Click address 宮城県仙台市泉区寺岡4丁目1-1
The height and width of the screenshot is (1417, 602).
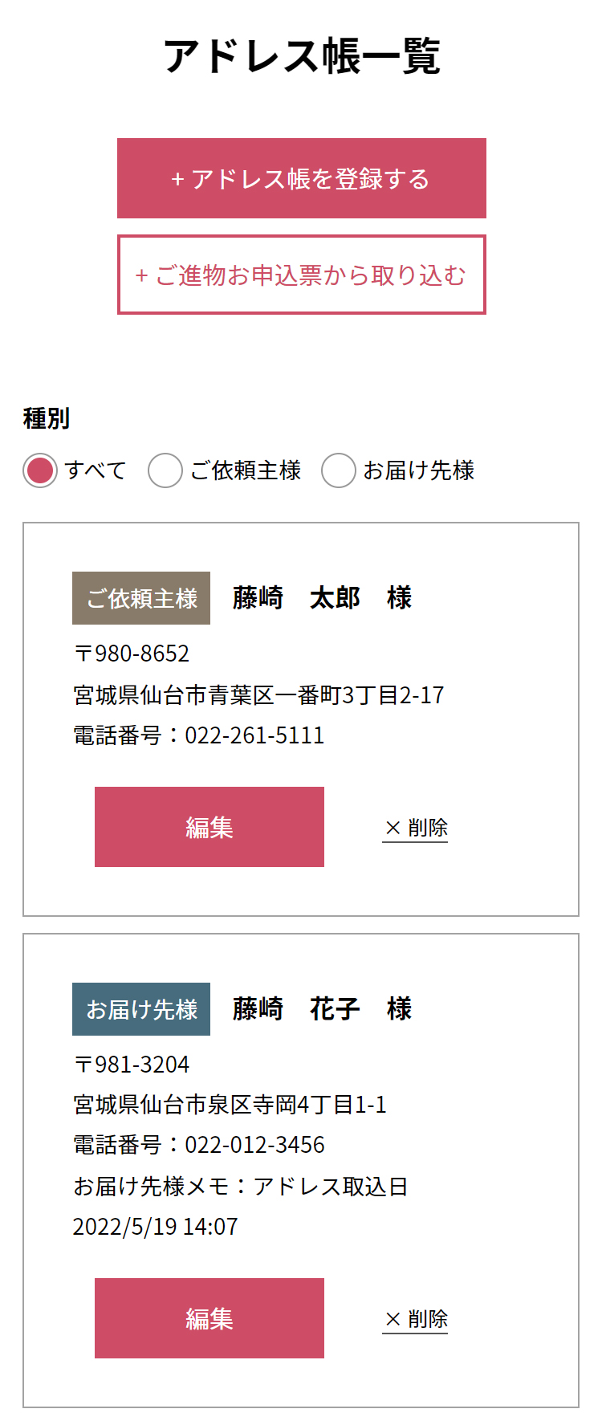230,1105
